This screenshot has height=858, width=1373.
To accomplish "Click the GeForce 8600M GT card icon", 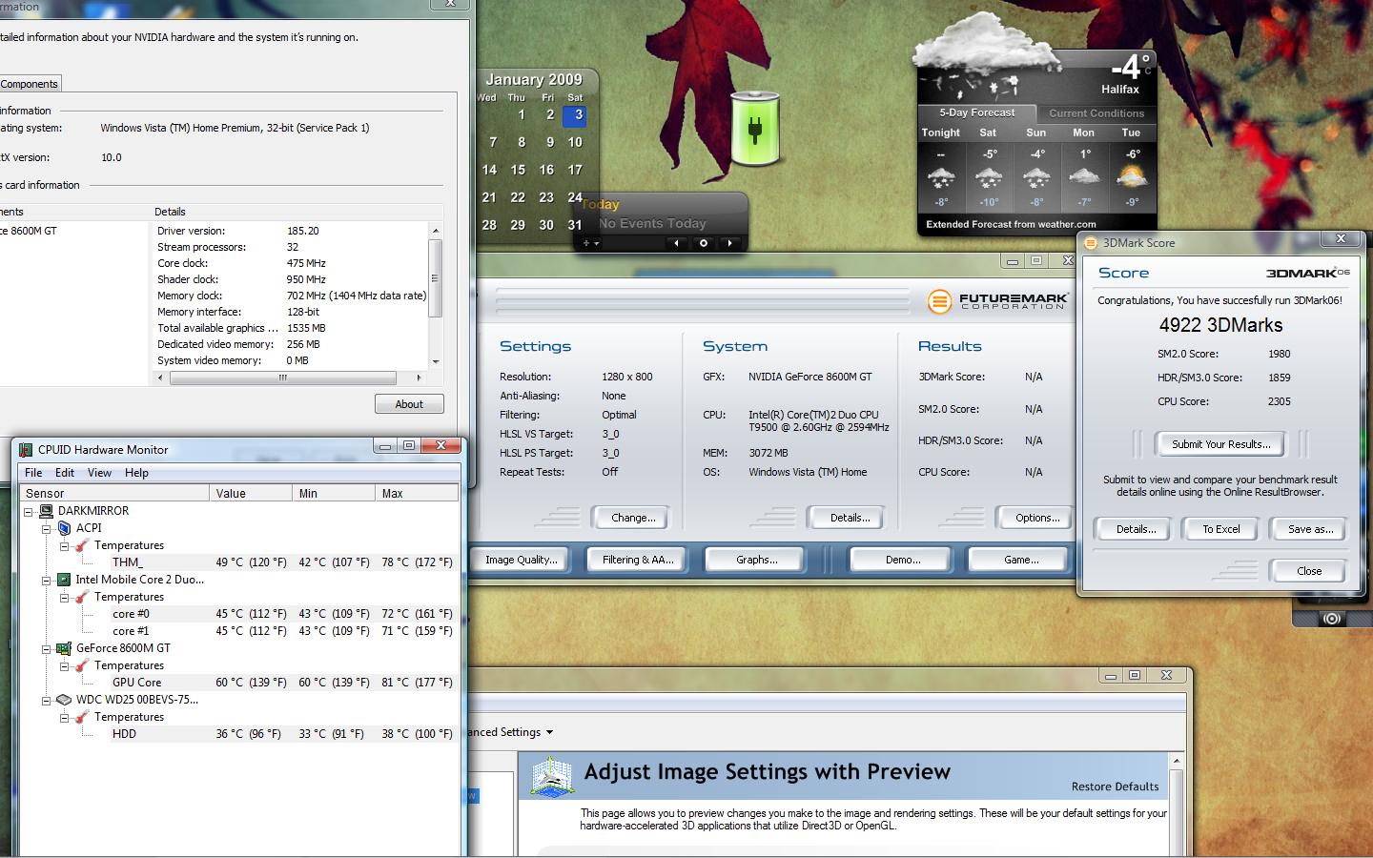I will [64, 648].
